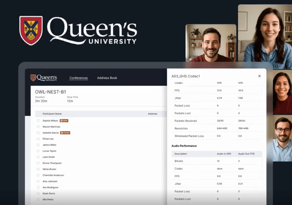Click the video Jitter value 7.68
This screenshot has width=292, height=205.
pos(240,98)
